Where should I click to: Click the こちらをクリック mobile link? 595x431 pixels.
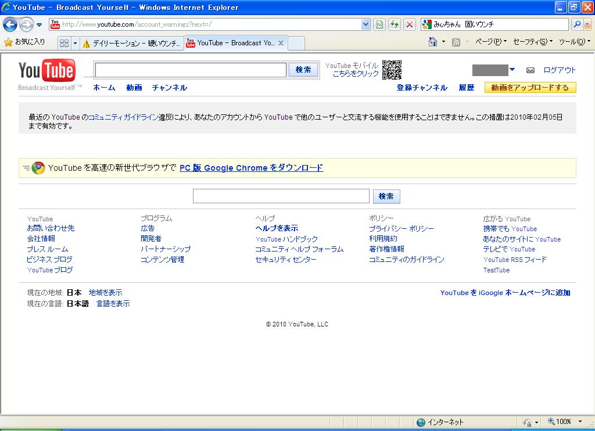click(356, 74)
